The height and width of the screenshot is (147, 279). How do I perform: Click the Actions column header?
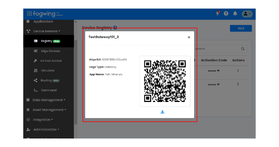[238, 60]
